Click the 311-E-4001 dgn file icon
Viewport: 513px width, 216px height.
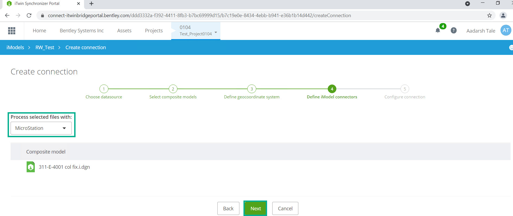click(x=30, y=167)
